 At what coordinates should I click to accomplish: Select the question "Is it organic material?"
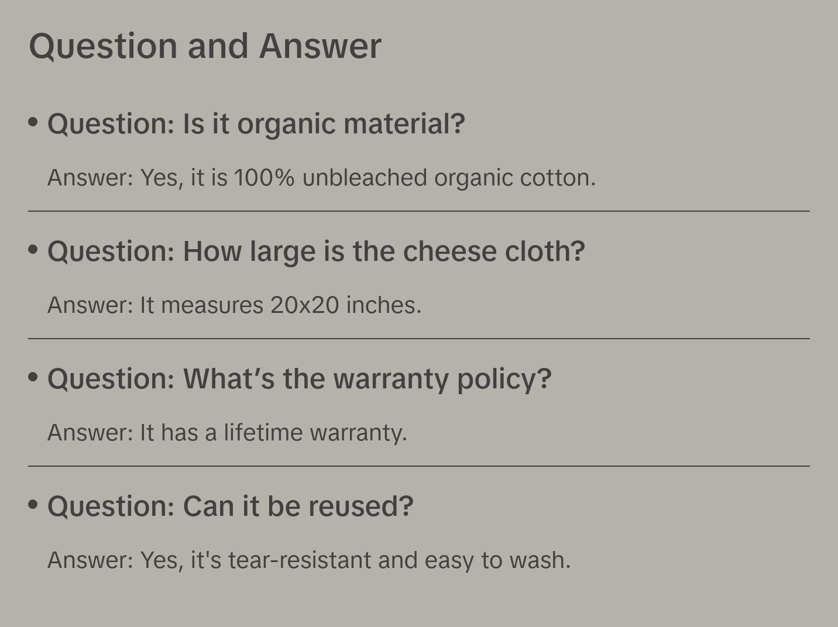point(256,124)
